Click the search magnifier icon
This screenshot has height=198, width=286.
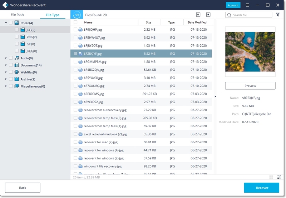(229, 15)
